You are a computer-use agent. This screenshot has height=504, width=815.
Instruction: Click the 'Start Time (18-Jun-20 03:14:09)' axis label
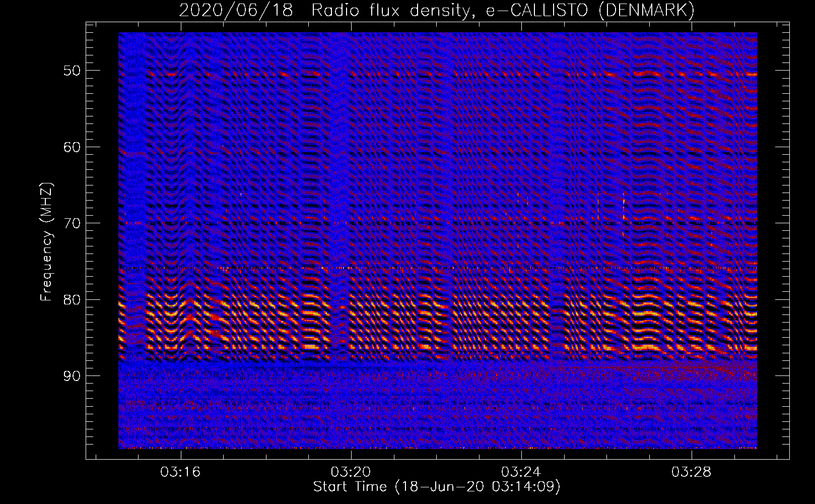[x=437, y=487]
